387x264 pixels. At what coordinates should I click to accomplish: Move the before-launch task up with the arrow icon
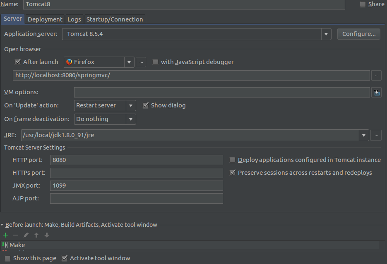36,235
